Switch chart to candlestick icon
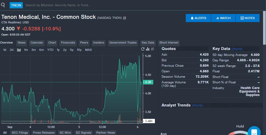The width and height of the screenshot is (266, 135). 152,49
